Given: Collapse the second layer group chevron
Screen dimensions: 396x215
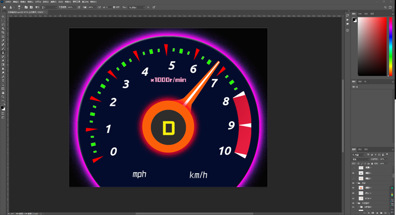Looking at the screenshot, I should coord(356,203).
